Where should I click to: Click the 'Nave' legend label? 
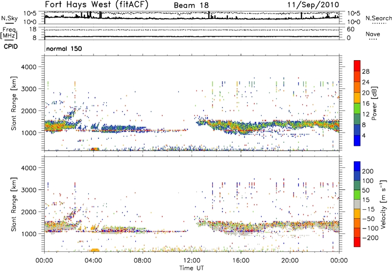pyautogui.click(x=373, y=34)
